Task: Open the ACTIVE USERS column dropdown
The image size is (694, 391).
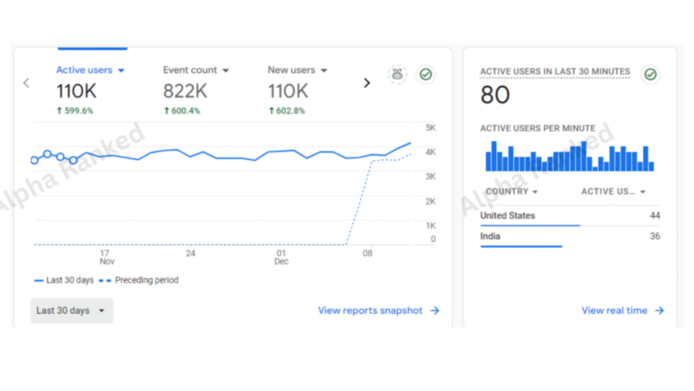Action: 613,192
